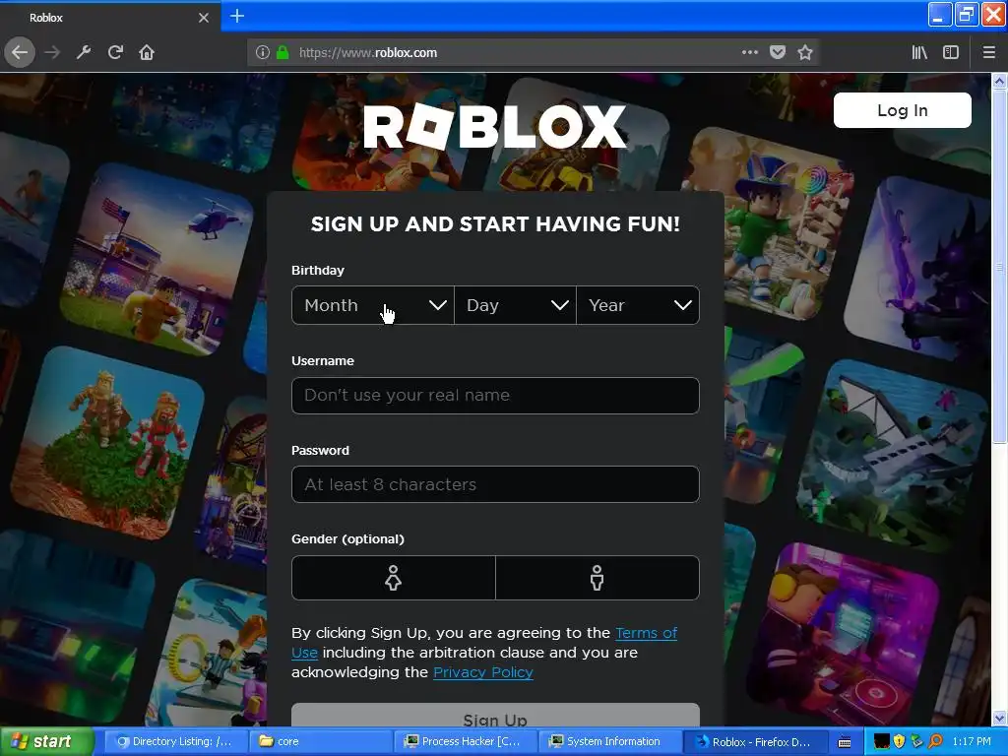This screenshot has height=756, width=1008.
Task: Save page to Pocket icon
Action: click(x=778, y=53)
